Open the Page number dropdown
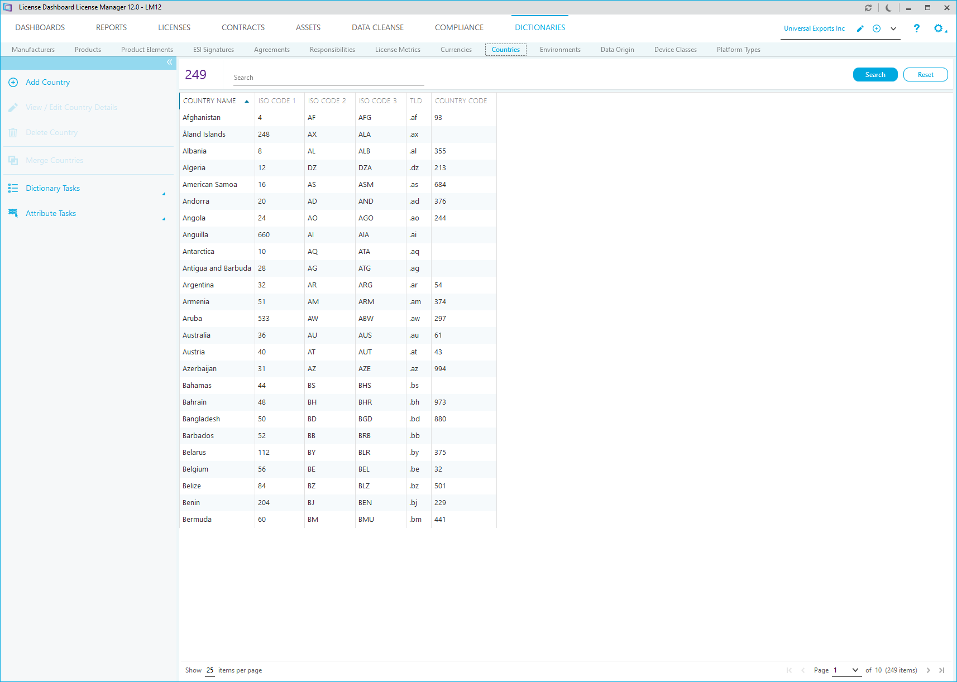This screenshot has width=957, height=682. click(846, 670)
